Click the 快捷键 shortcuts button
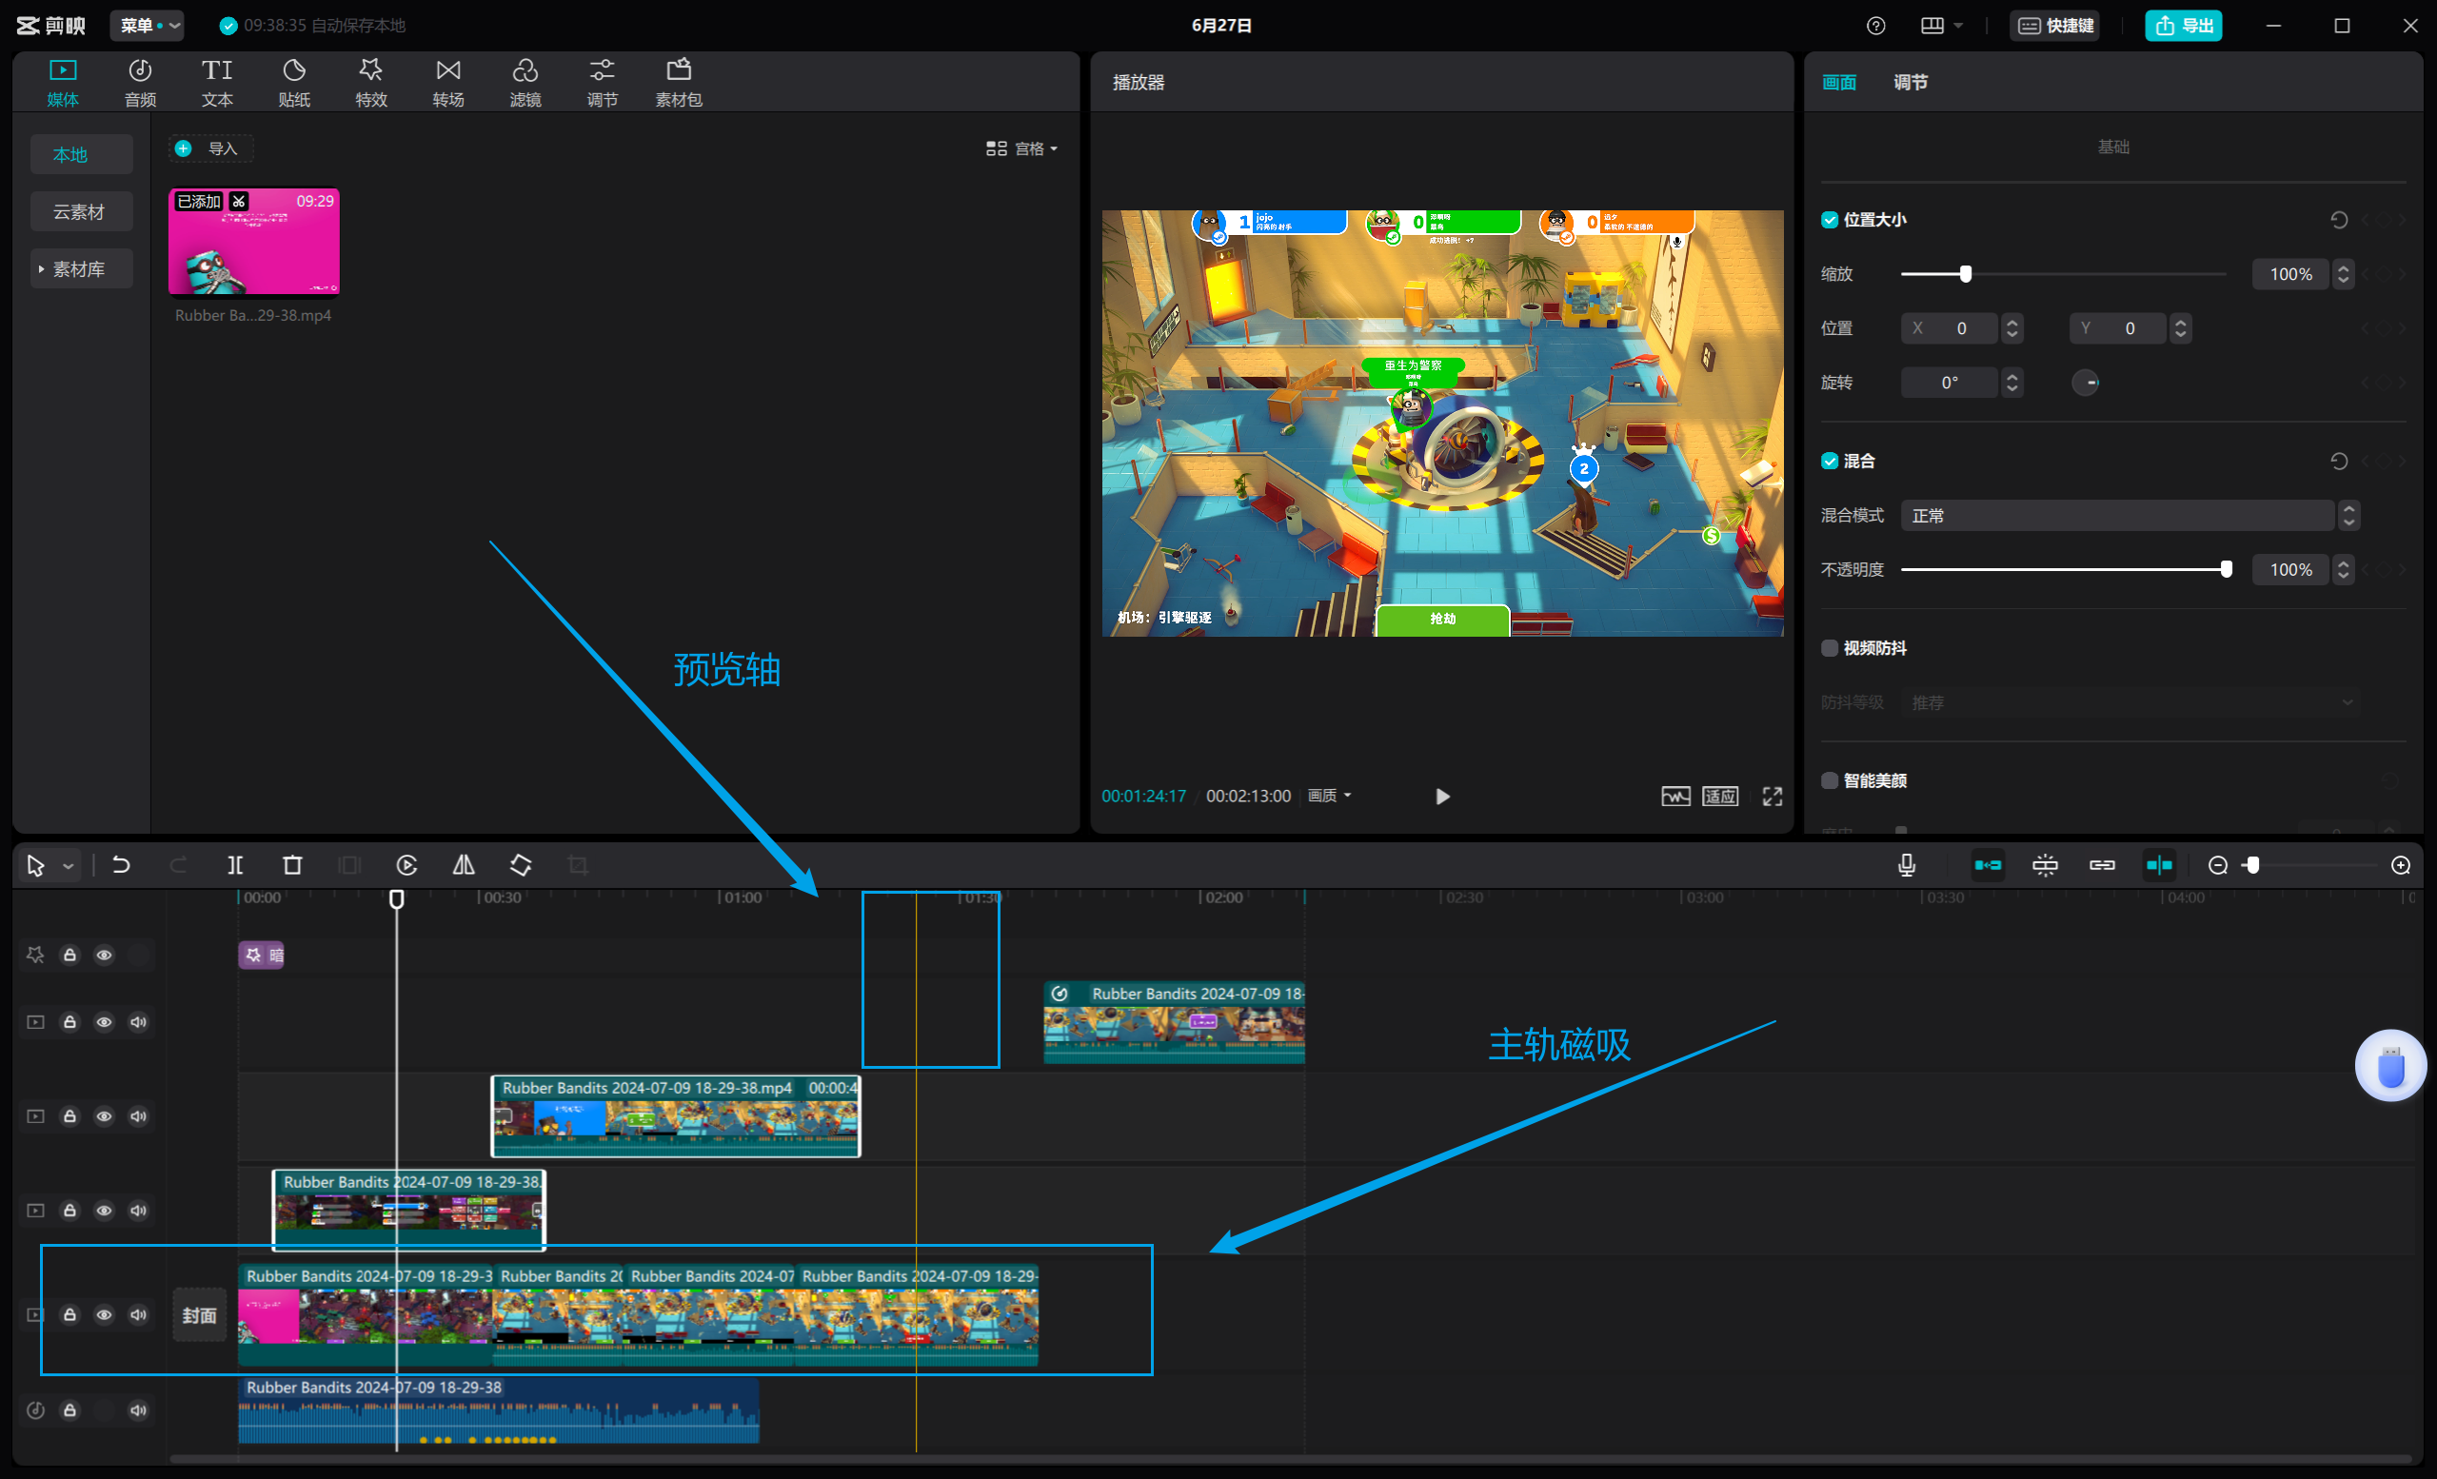2437x1479 pixels. click(2056, 26)
